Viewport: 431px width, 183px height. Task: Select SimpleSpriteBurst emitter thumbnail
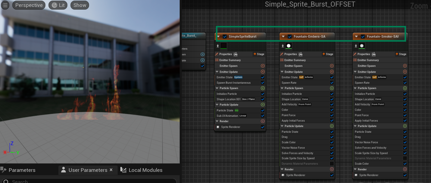[223, 46]
